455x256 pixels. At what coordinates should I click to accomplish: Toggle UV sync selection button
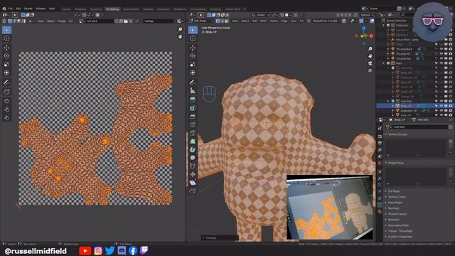[x=4, y=21]
